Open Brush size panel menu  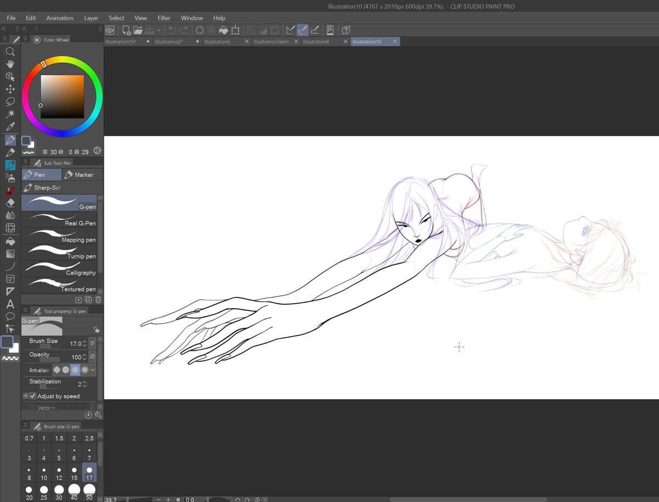pyautogui.click(x=24, y=426)
